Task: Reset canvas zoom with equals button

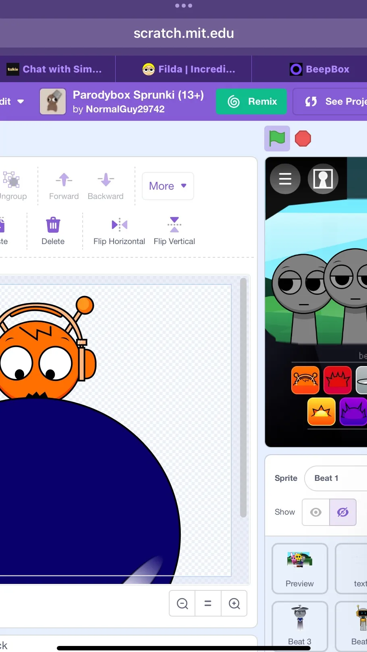Action: tap(208, 603)
